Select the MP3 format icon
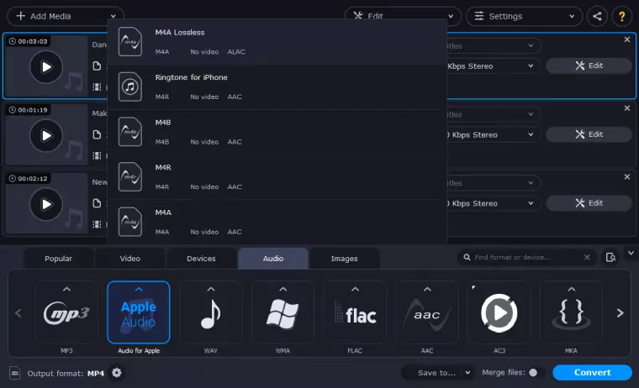This screenshot has width=639, height=388. [x=66, y=312]
